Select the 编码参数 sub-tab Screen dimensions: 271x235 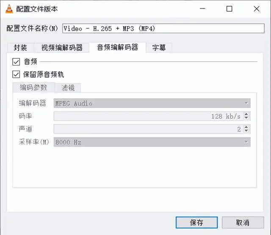click(33, 87)
